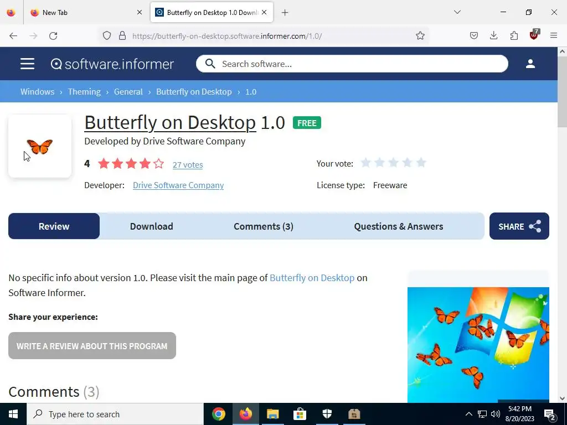Image resolution: width=567 pixels, height=425 pixels.
Task: Rate five stars in Your vote
Action: (421, 163)
